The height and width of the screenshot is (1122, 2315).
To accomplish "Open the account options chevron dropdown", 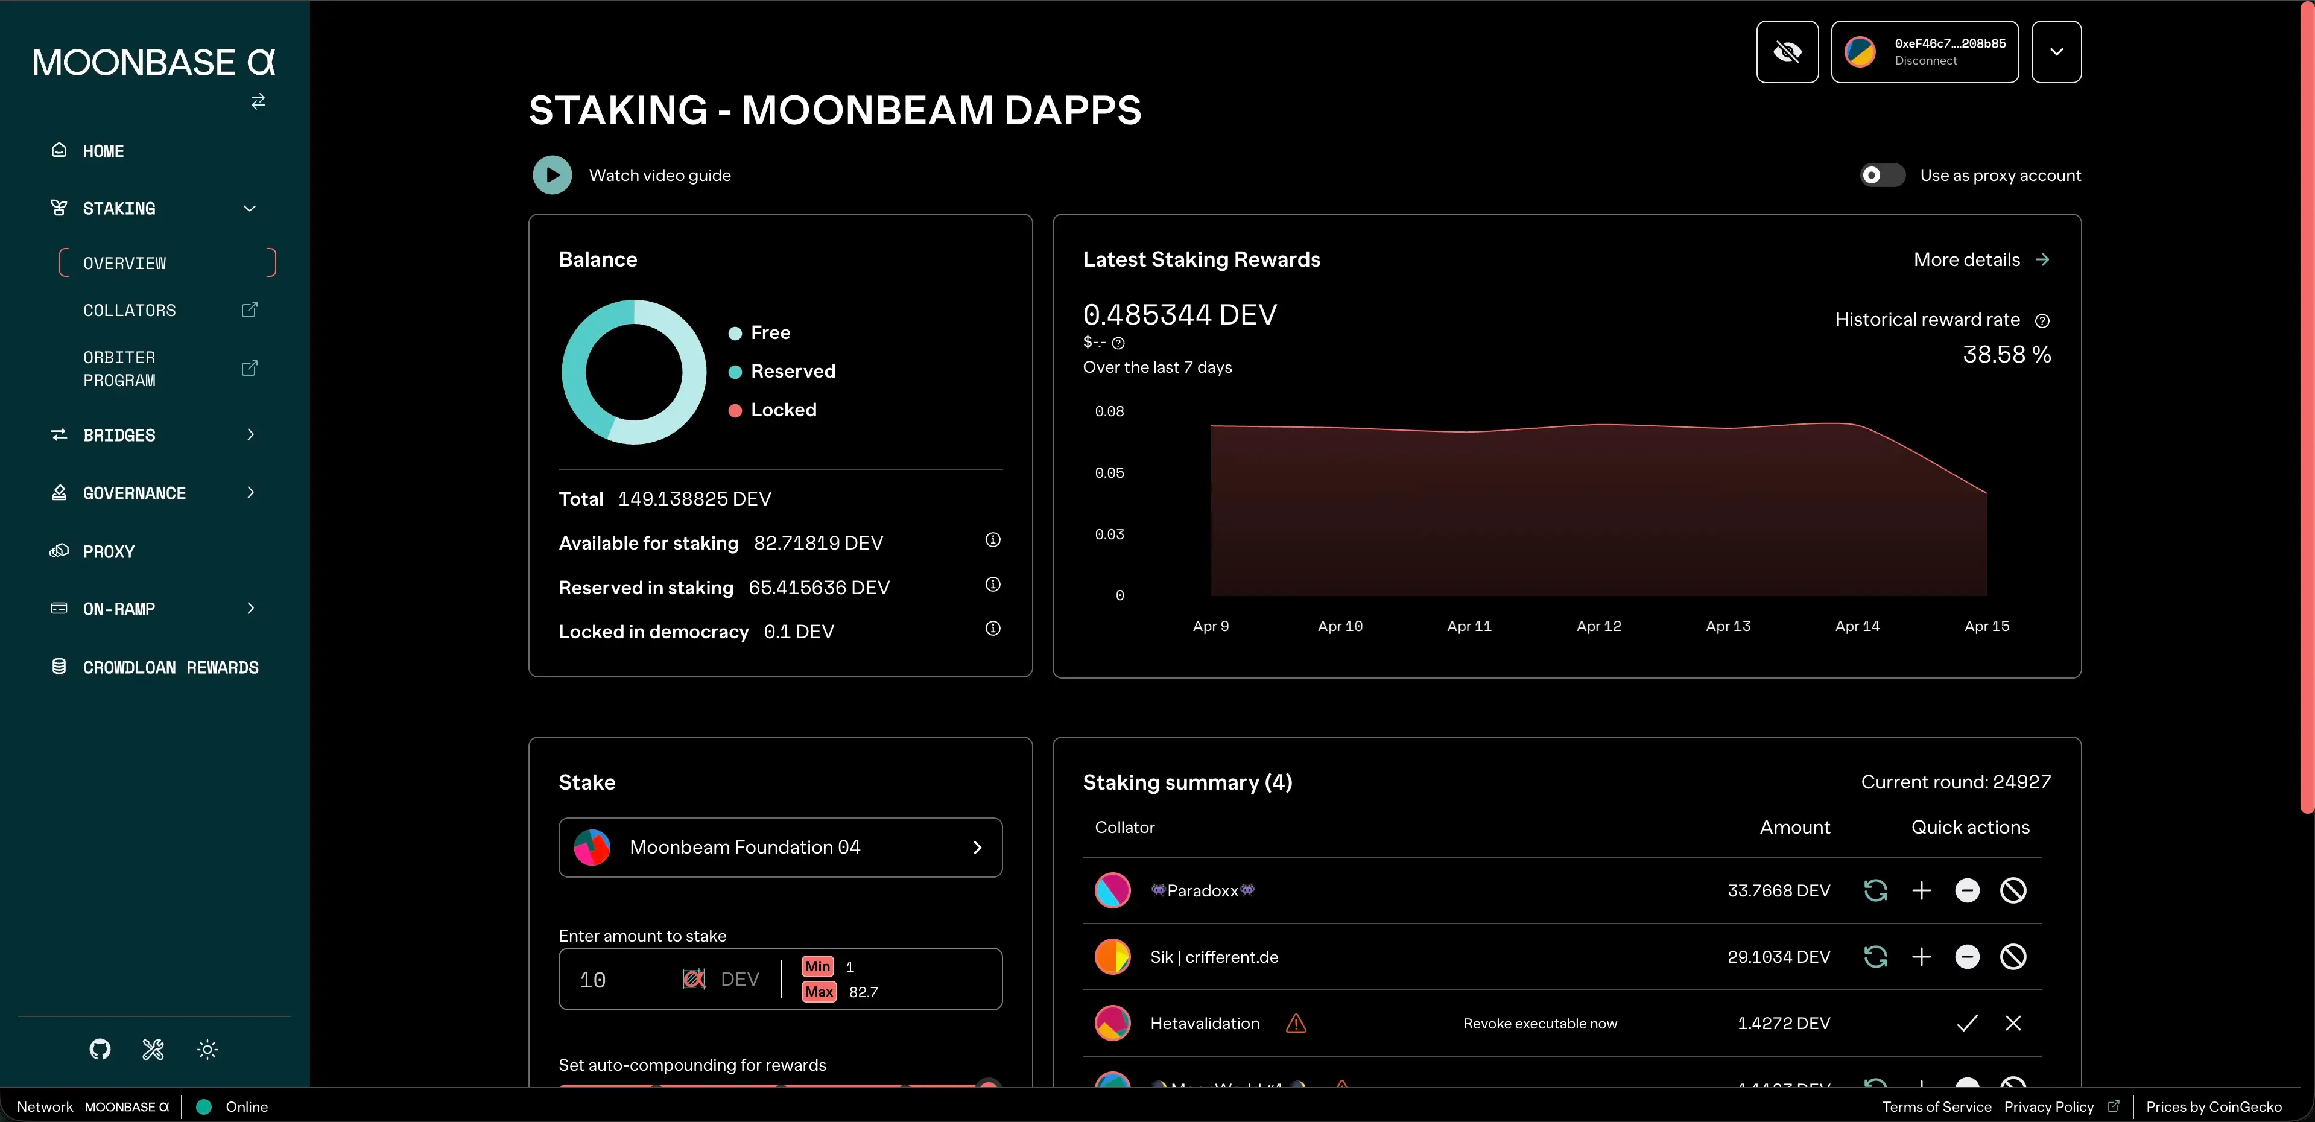I will coord(2056,52).
